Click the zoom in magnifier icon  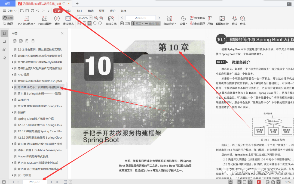[102, 18]
